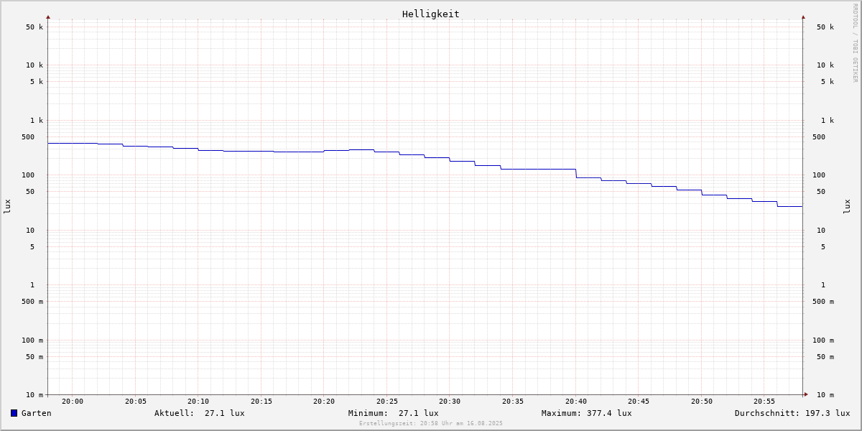Click the Erstellungszeit timestamp footer text
Image resolution: width=862 pixels, height=431 pixels.
[431, 424]
